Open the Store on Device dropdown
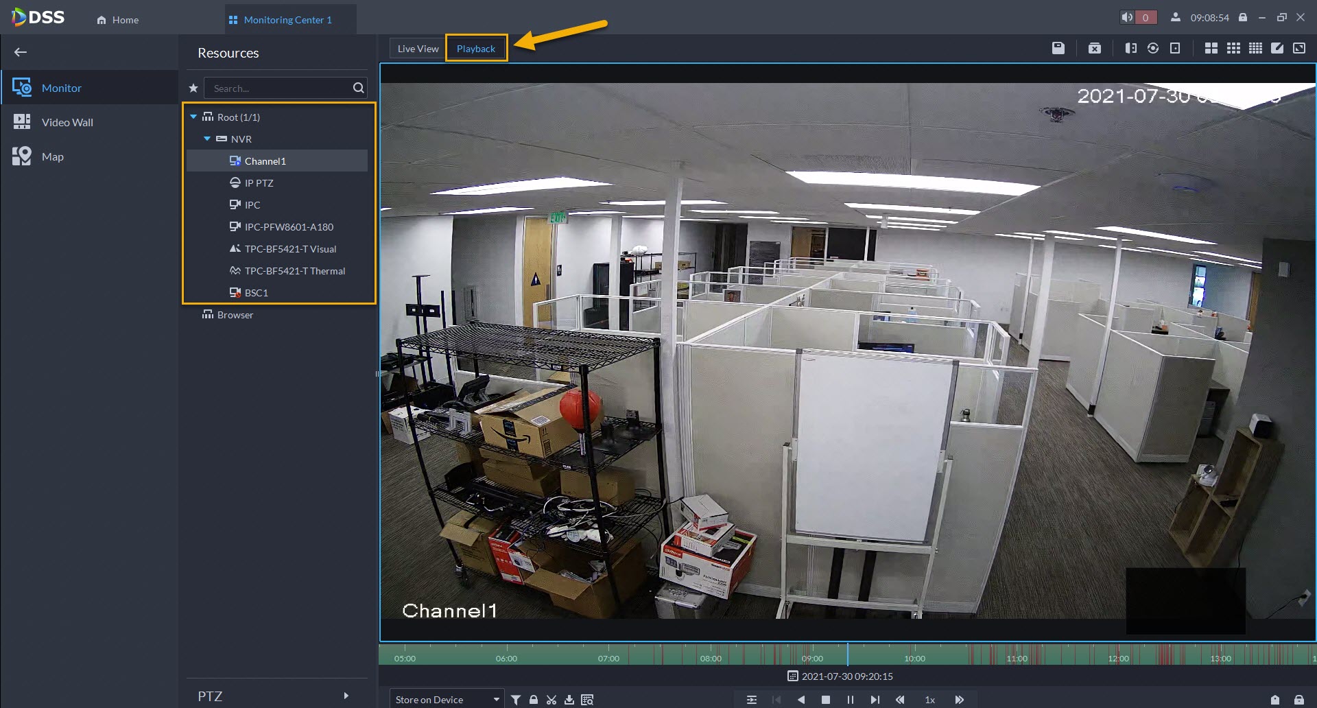This screenshot has height=708, width=1317. 447,699
